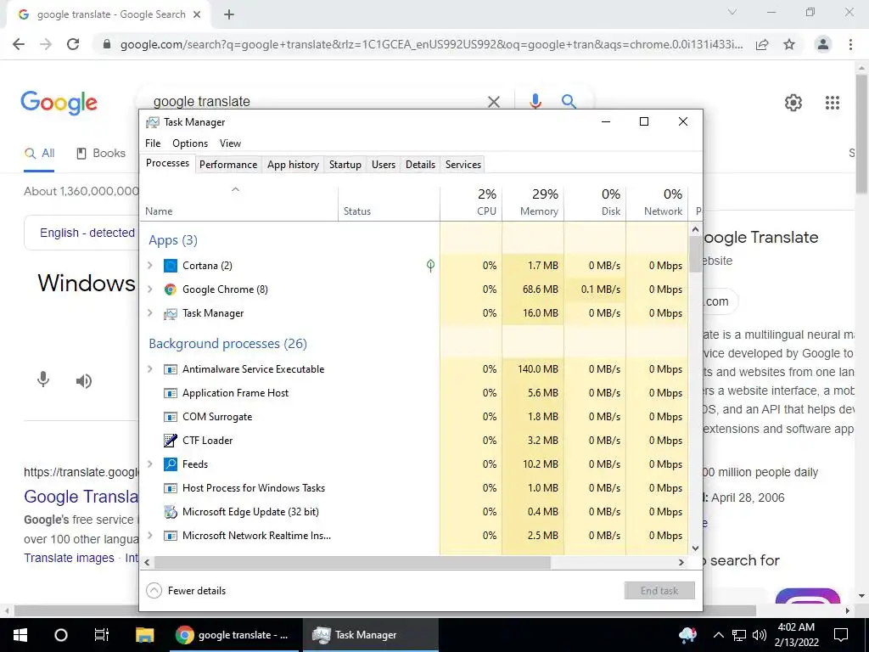Click the Microsoft Edge Update icon

(x=170, y=512)
